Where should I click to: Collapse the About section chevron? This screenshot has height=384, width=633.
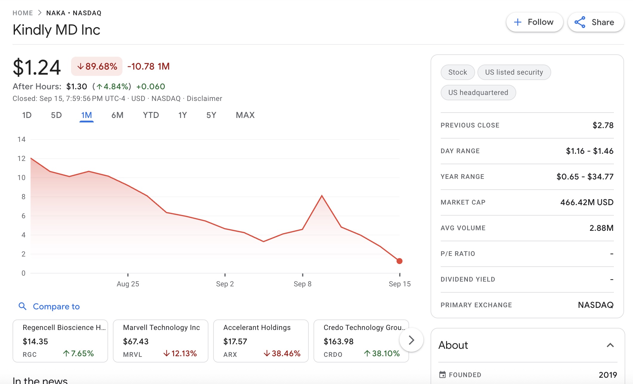[610, 345]
